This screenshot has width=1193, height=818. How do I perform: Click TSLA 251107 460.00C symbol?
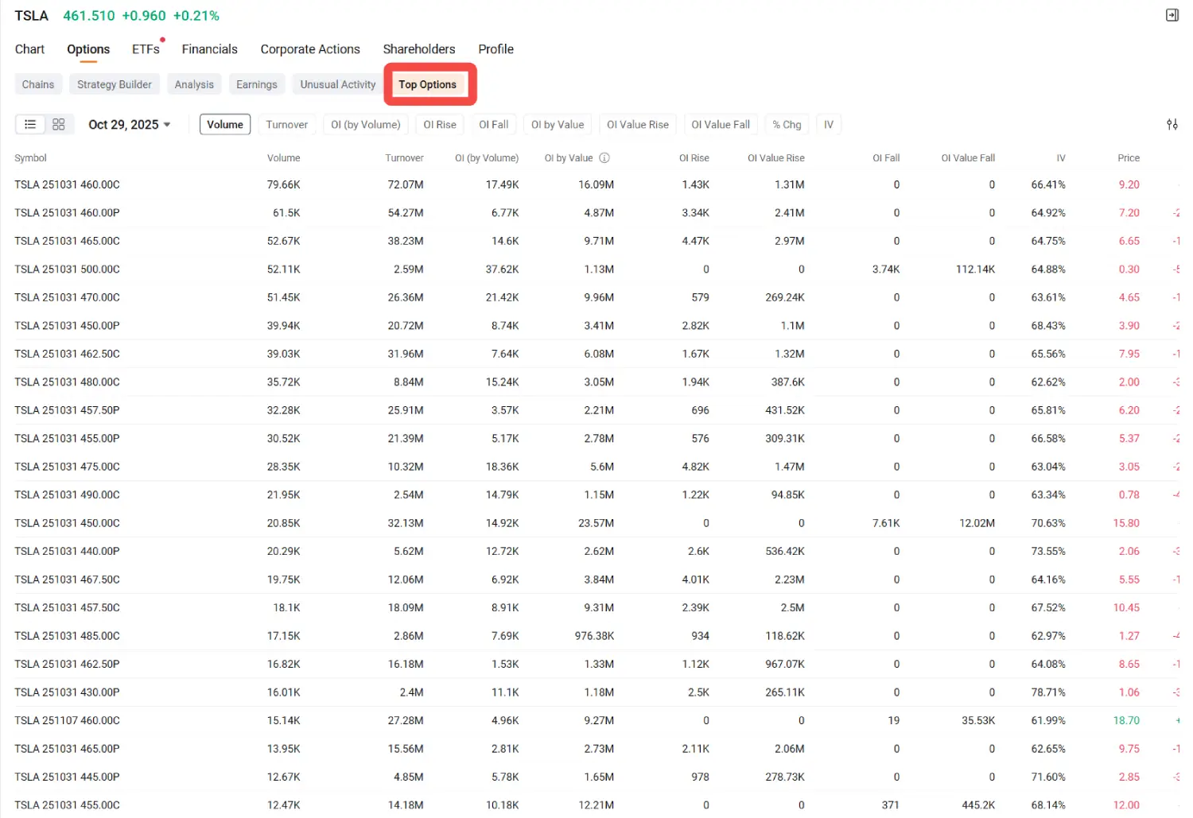(x=67, y=721)
